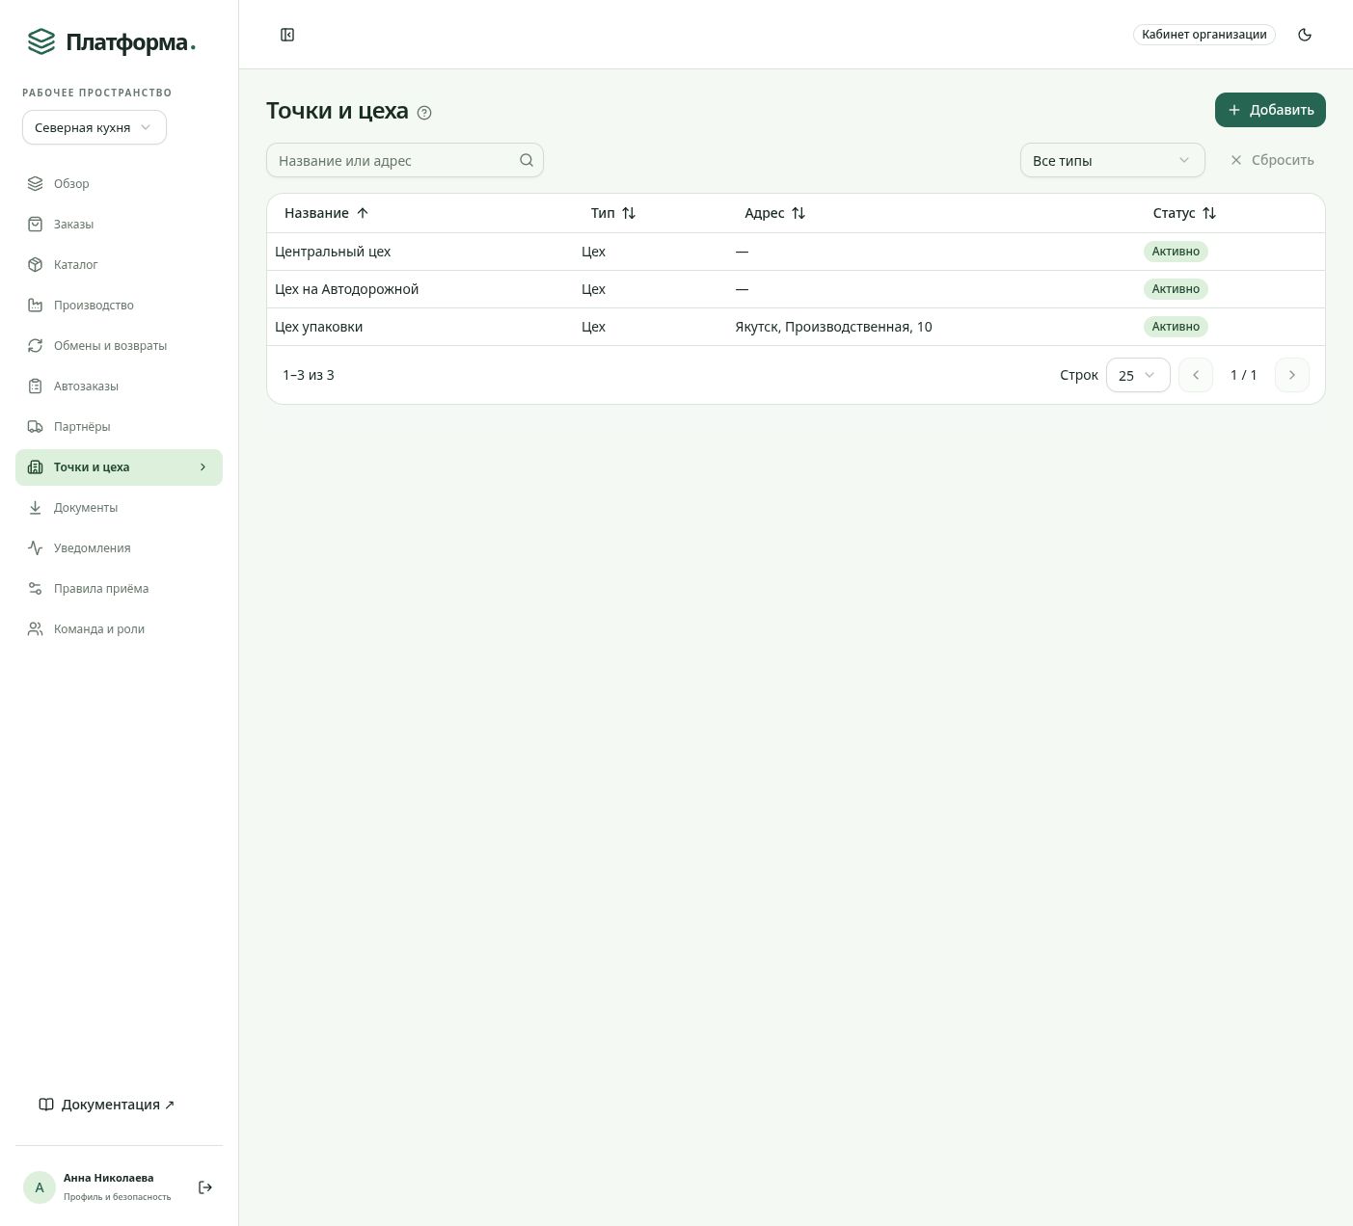Sort by the Адрес column

point(774,213)
